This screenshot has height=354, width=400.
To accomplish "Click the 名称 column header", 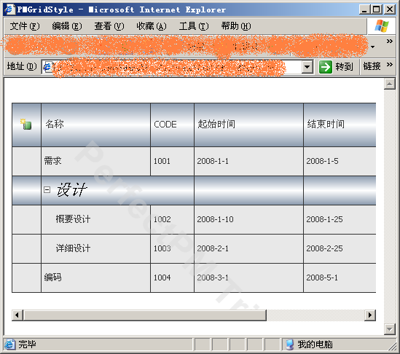I will [x=96, y=125].
